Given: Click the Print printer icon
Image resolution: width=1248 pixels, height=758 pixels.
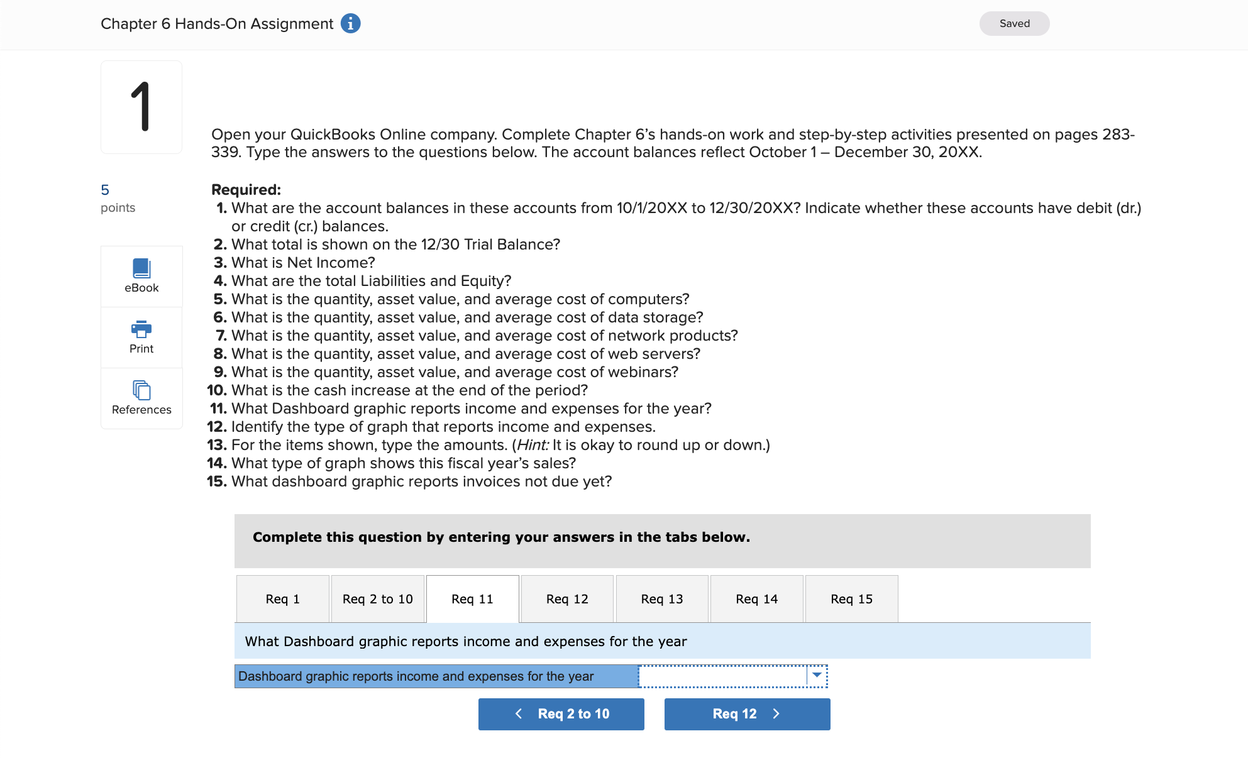Looking at the screenshot, I should point(141,329).
